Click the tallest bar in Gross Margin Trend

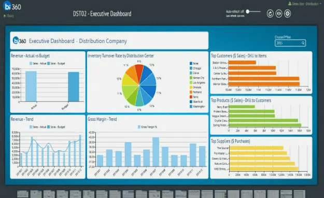coord(156,152)
